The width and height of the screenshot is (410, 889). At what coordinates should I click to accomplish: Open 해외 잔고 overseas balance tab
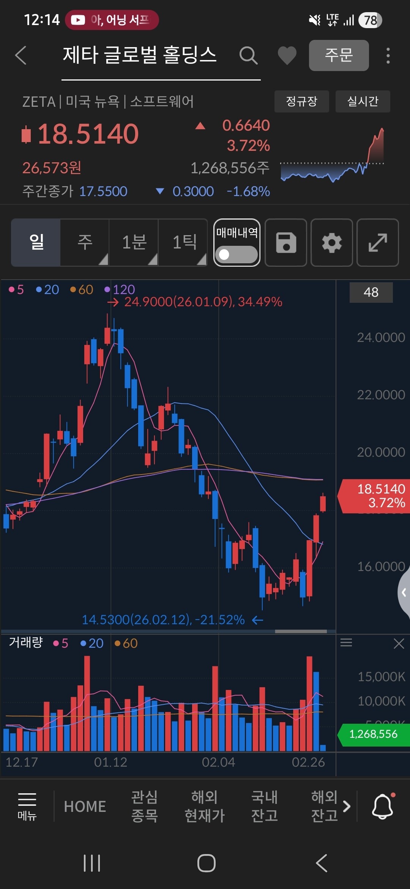(324, 806)
